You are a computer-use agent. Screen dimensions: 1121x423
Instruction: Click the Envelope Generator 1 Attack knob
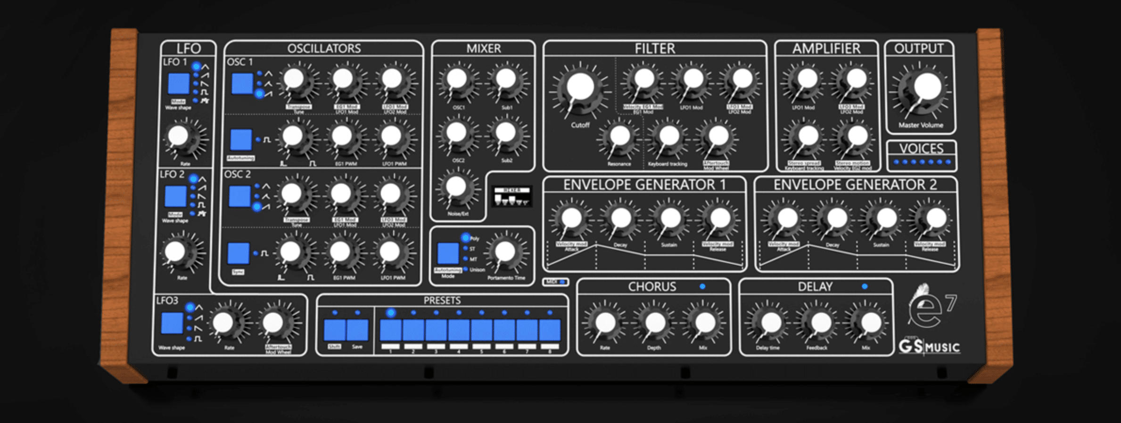coord(572,219)
